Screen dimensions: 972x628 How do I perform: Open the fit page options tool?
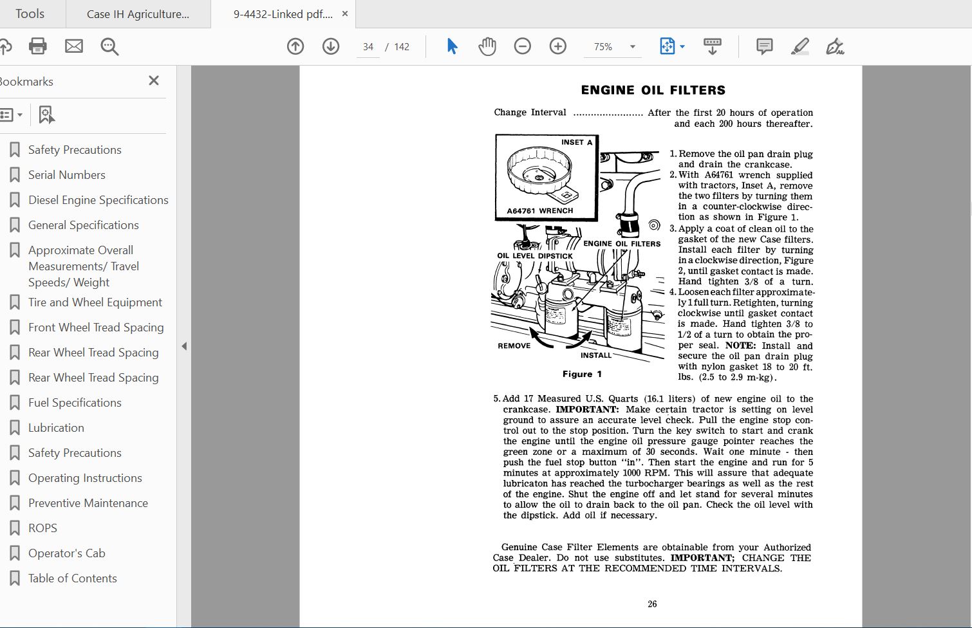tap(667, 46)
